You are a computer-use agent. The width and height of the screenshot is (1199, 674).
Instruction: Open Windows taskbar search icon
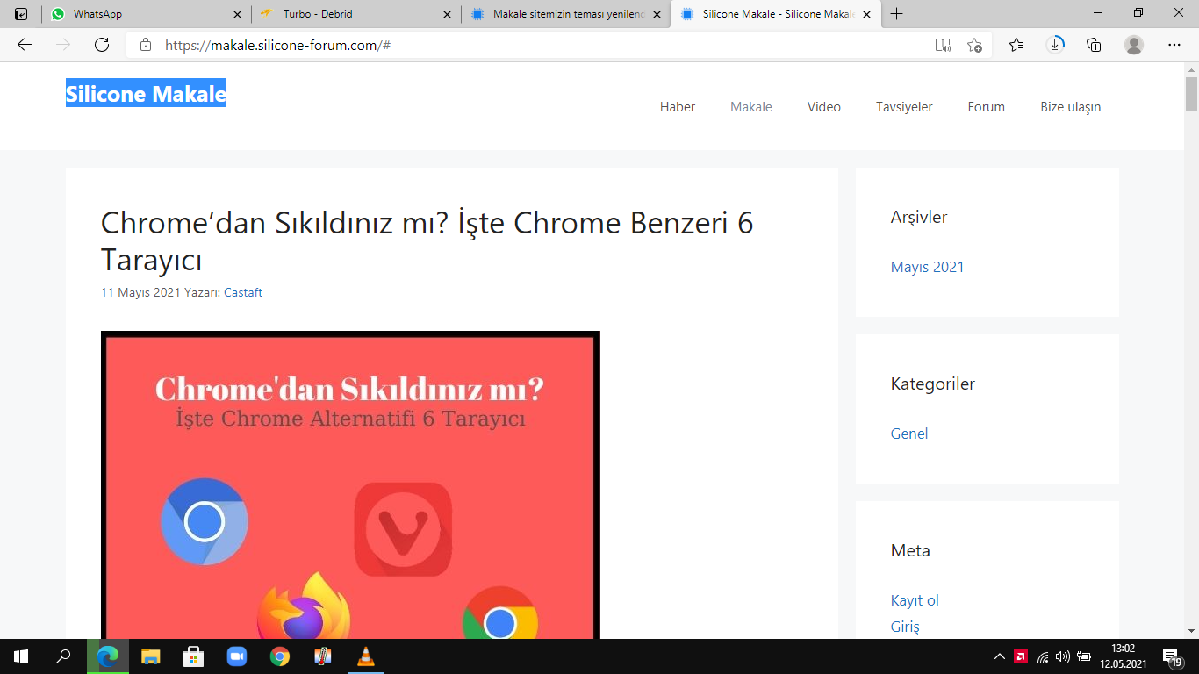[63, 656]
